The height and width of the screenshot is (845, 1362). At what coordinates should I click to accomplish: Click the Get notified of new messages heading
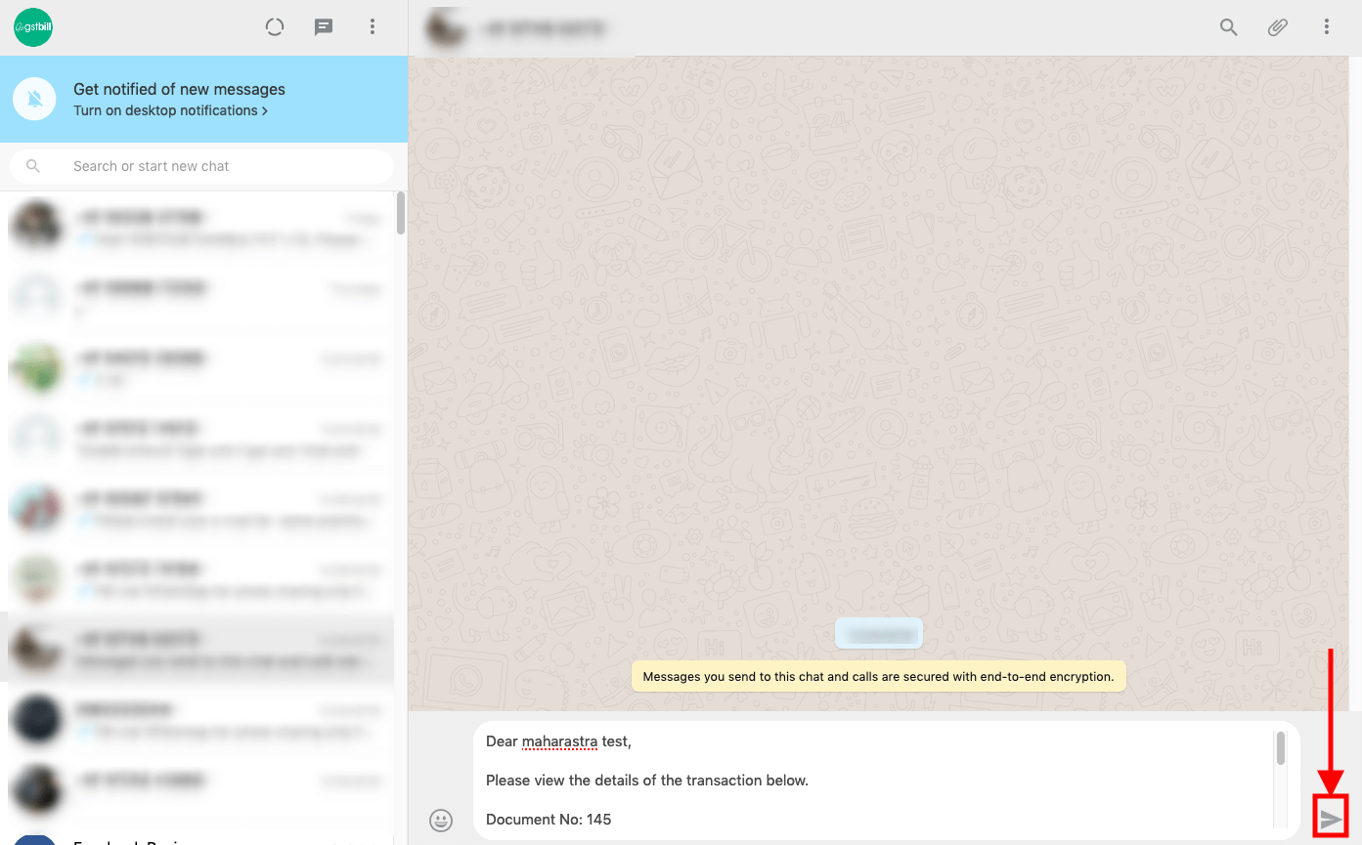pos(179,89)
